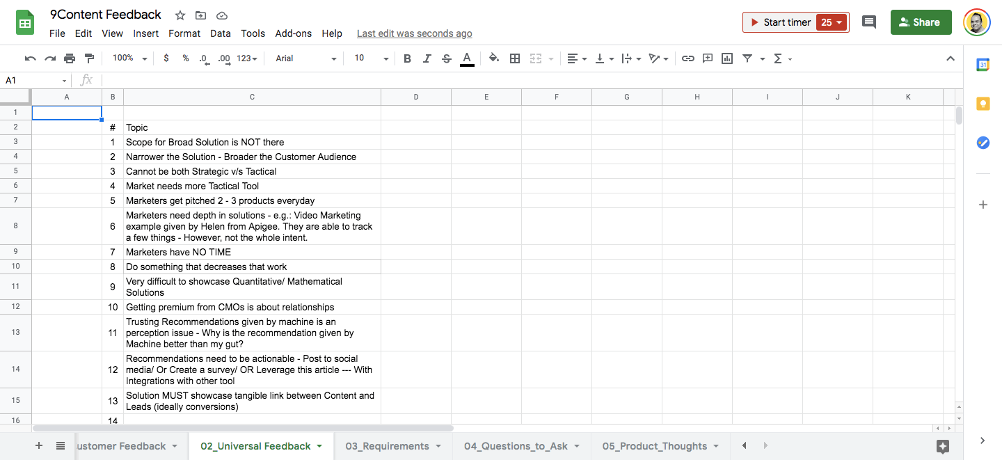Viewport: 1002px width, 460px height.
Task: Open the Google Sheets home icon
Action: pos(26,23)
